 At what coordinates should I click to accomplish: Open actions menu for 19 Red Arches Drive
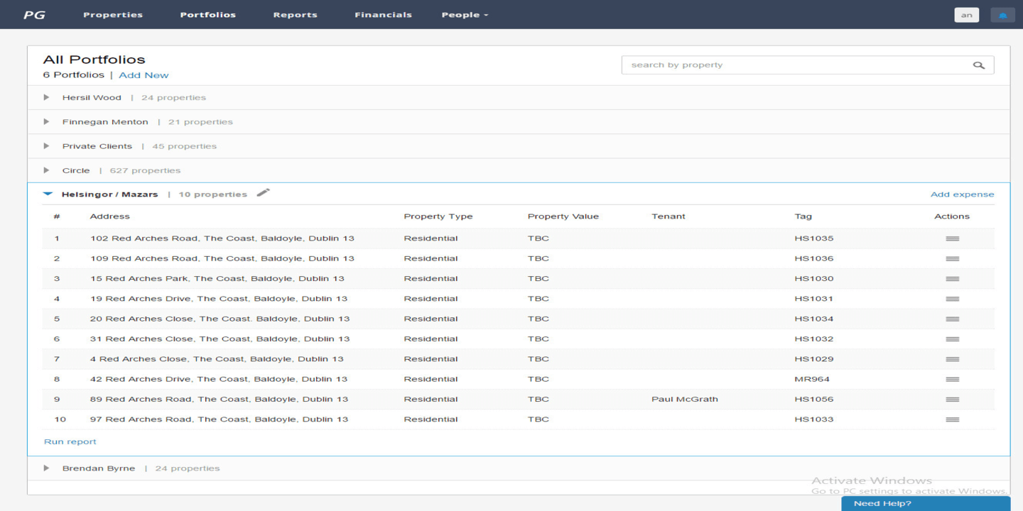coord(952,299)
